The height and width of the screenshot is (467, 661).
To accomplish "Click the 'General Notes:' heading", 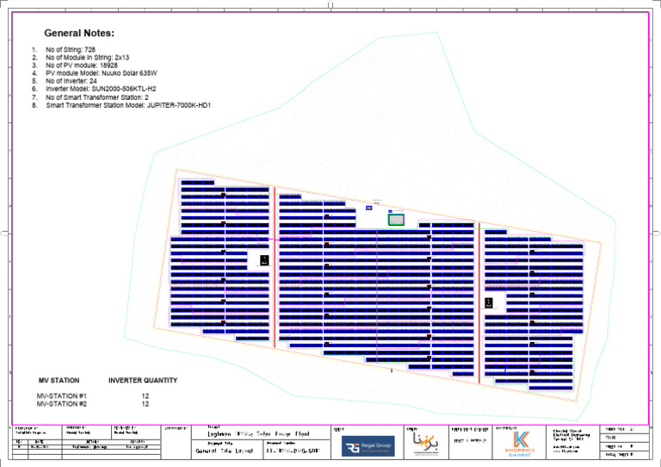I will click(79, 33).
